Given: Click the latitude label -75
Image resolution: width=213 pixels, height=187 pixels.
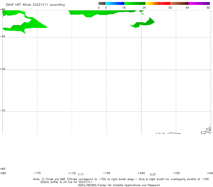Looking at the screenshot, I should [3, 111].
